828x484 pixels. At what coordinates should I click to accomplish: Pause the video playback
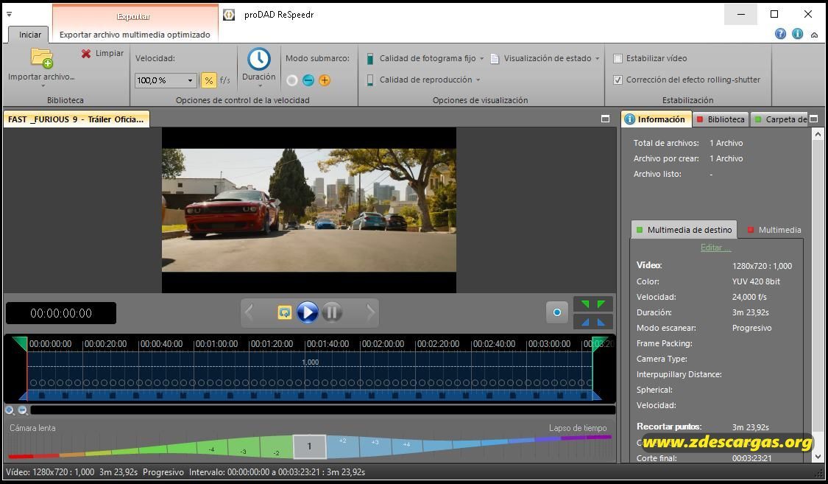point(332,312)
